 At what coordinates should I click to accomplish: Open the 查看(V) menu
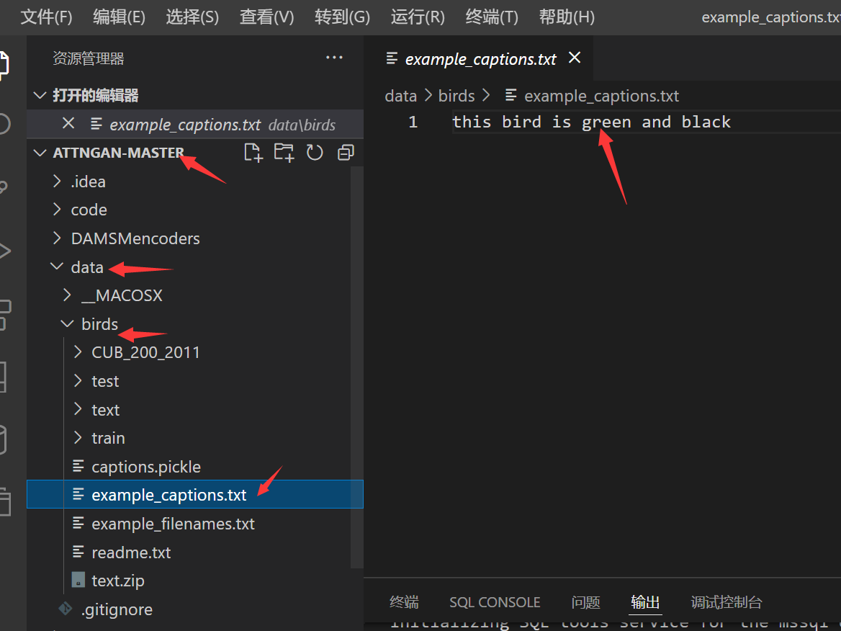pos(266,17)
